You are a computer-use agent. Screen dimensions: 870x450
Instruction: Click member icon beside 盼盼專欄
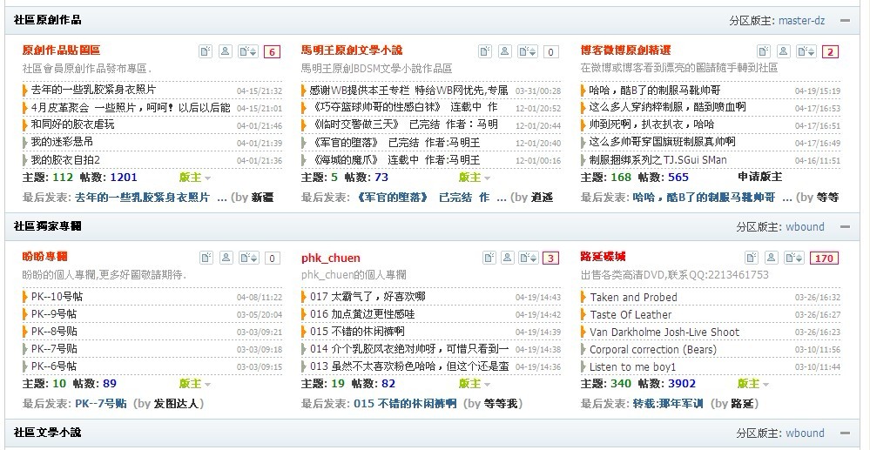226,258
